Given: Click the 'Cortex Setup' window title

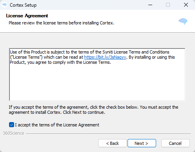Looking at the screenshot, I should point(23,5).
